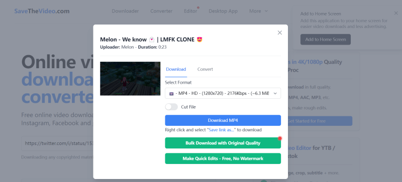Click Bulk Download with Original Quality
Viewport: 402px width, 182px height.
tap(223, 143)
